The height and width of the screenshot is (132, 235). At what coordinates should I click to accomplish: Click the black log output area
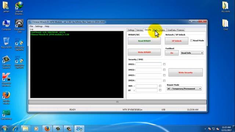(77, 65)
